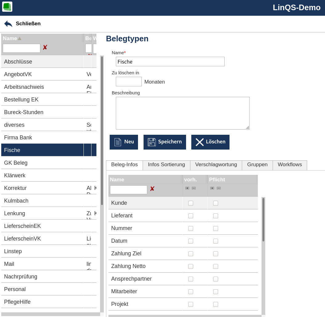Check Pflicht checkbox for Lieferant
The image size is (325, 317).
(216, 216)
